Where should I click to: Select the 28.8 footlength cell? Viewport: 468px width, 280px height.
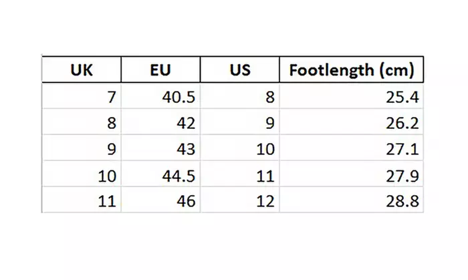(x=402, y=201)
